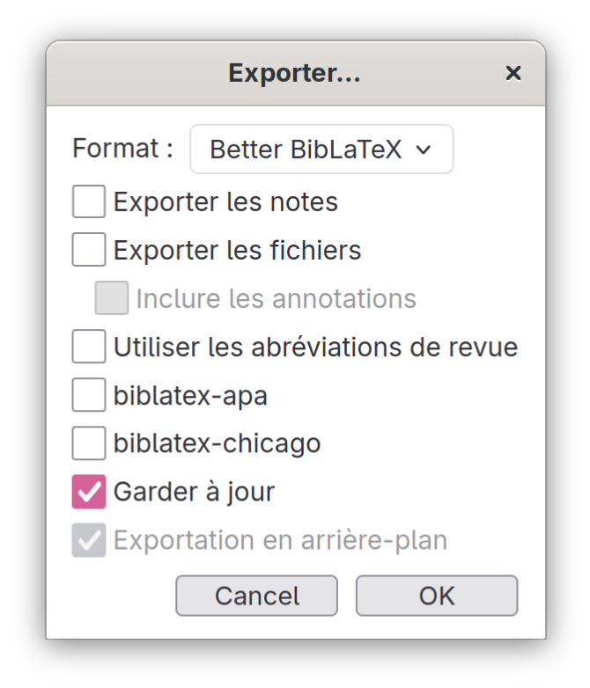The height and width of the screenshot is (688, 590).
Task: Click the Exporter... title bar text
Action: pyautogui.click(x=294, y=73)
